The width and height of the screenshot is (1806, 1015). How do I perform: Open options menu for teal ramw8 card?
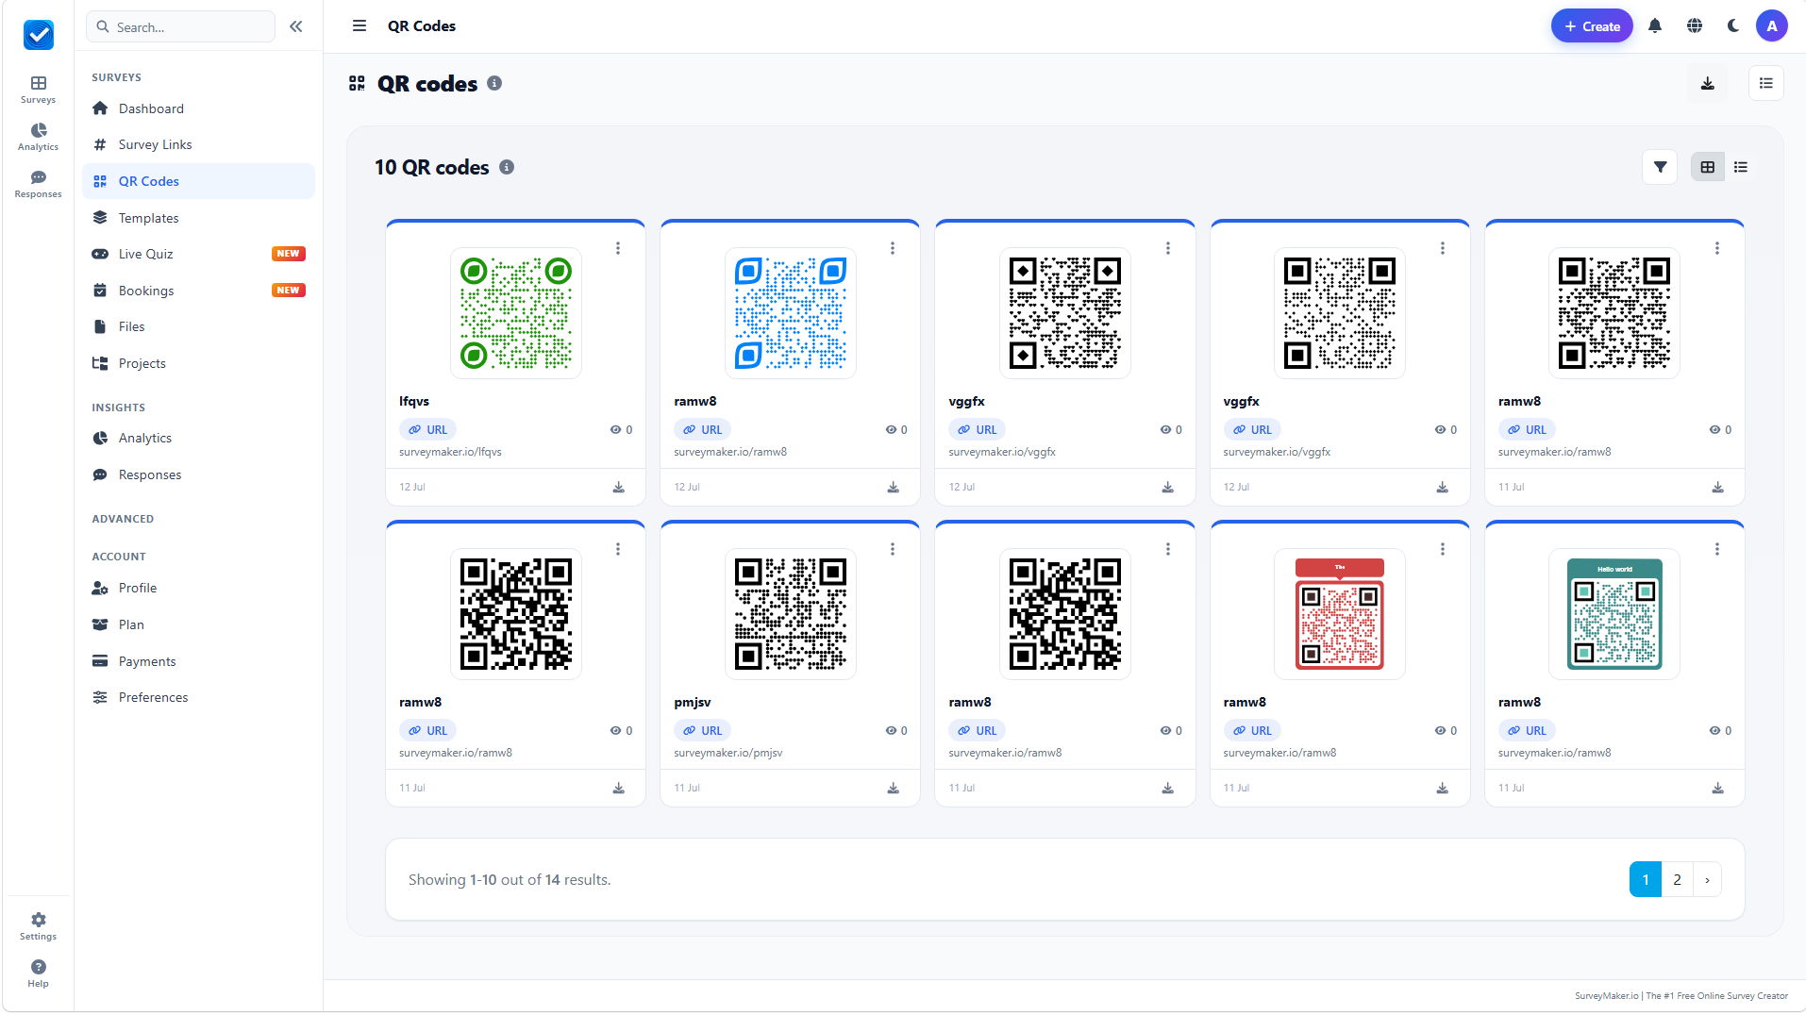[x=1717, y=549]
